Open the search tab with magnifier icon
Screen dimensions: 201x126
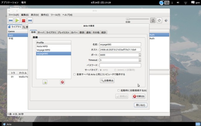[x=25, y=27]
